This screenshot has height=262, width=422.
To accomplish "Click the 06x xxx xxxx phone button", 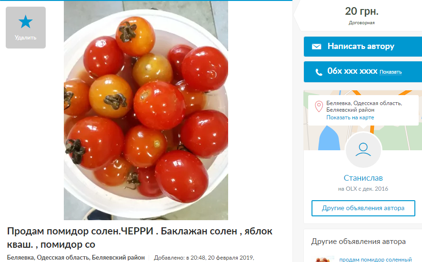I will tap(363, 72).
